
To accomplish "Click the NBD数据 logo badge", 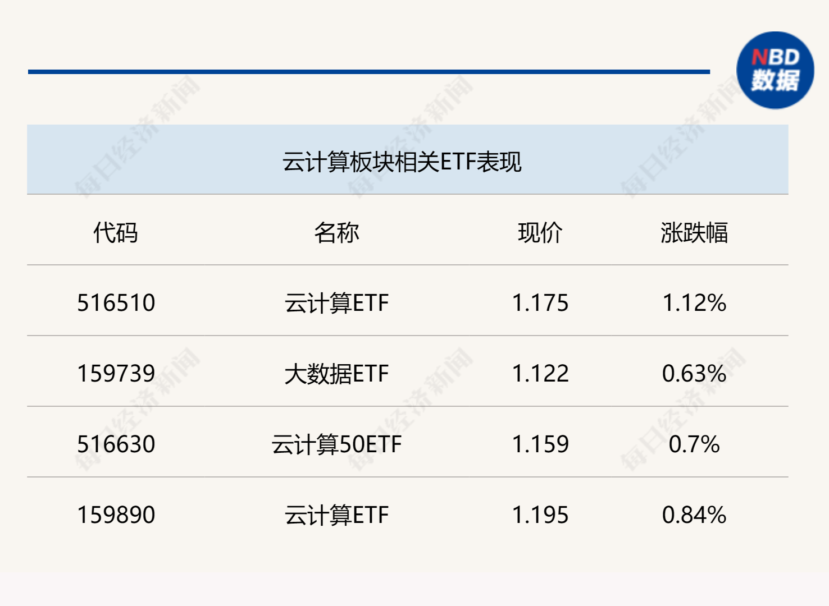I will pos(775,70).
